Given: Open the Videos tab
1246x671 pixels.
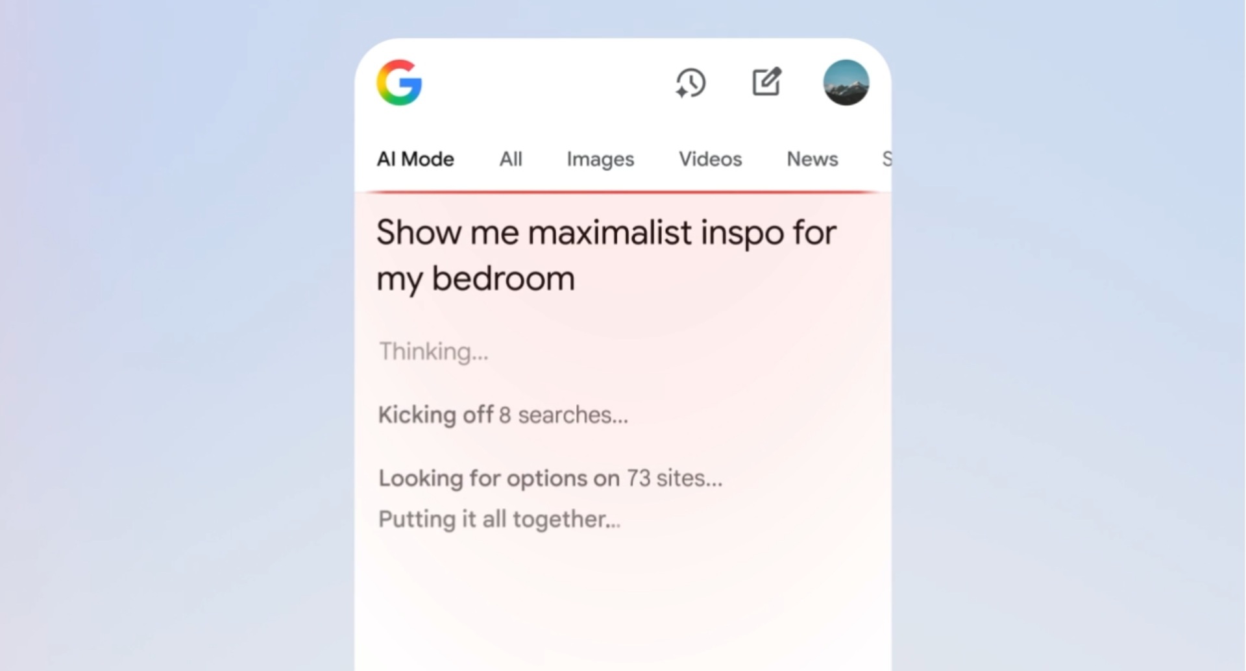Looking at the screenshot, I should (x=710, y=159).
